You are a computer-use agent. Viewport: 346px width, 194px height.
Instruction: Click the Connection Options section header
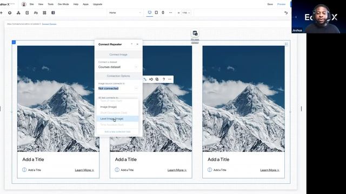click(118, 76)
